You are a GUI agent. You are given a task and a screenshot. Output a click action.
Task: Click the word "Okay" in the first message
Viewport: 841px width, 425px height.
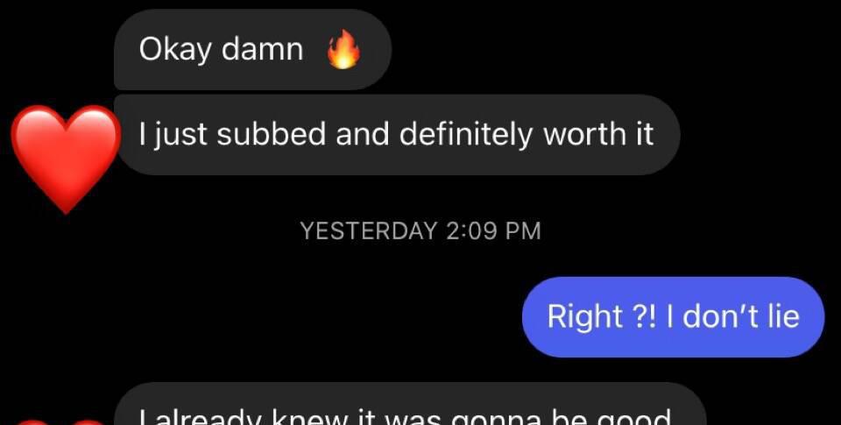tap(175, 51)
